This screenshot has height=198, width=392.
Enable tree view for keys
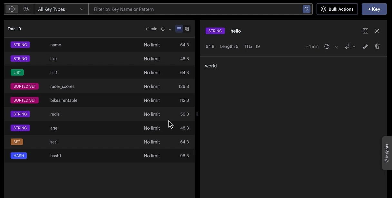pyautogui.click(x=187, y=29)
